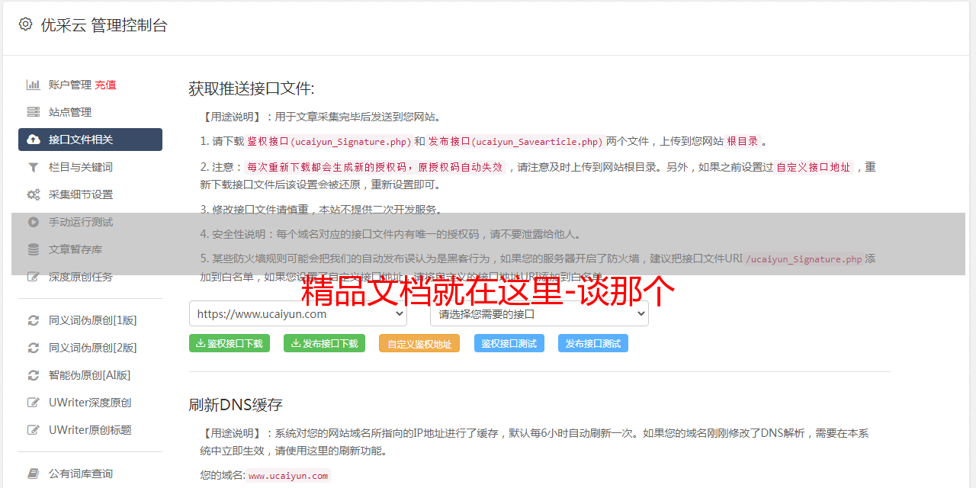Screen dimensions: 976x488
Task: Click the 优采云 管理控制台 title
Action: (104, 25)
